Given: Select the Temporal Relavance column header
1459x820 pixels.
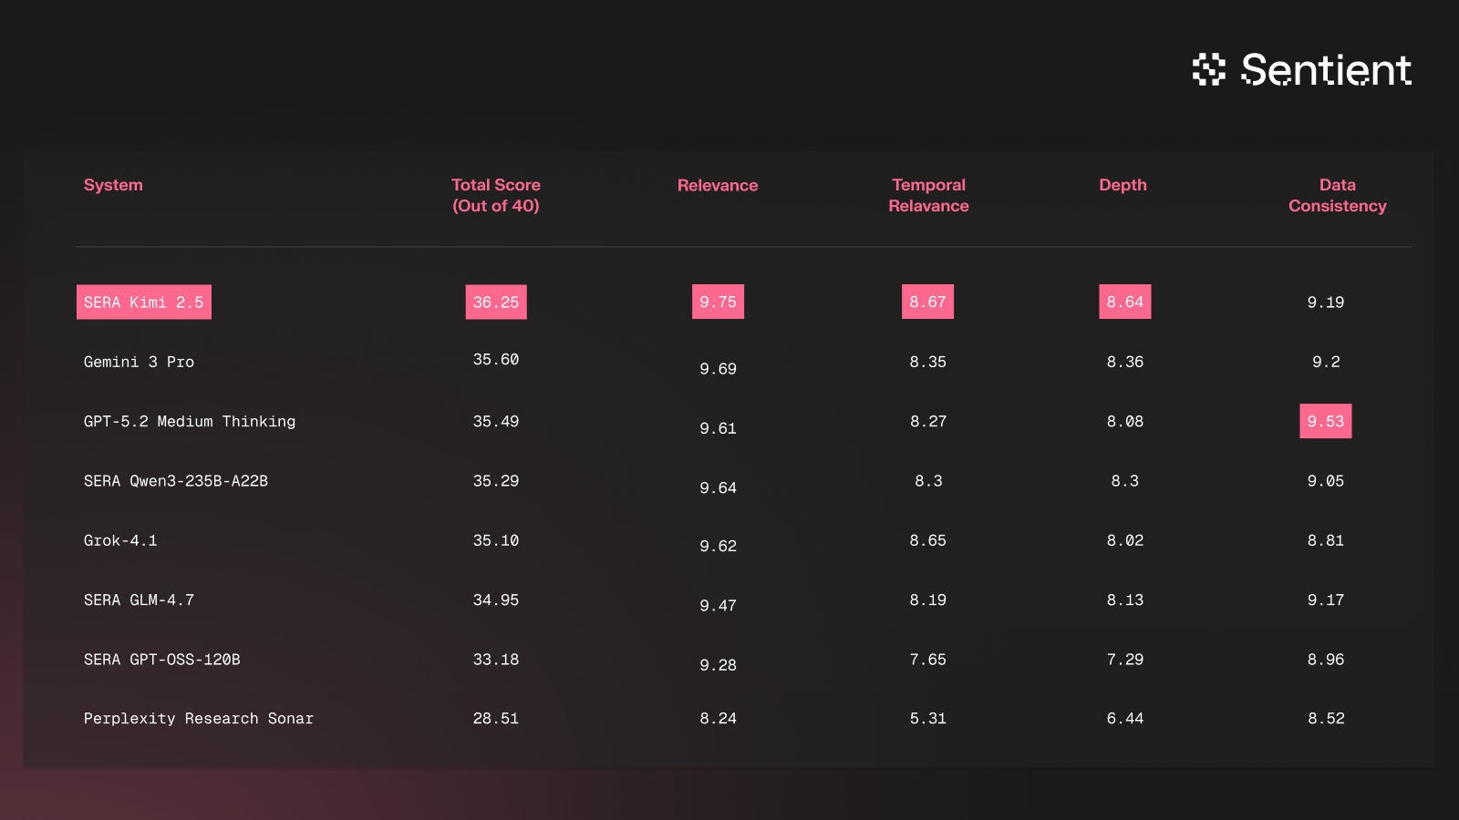Looking at the screenshot, I should pyautogui.click(x=928, y=195).
